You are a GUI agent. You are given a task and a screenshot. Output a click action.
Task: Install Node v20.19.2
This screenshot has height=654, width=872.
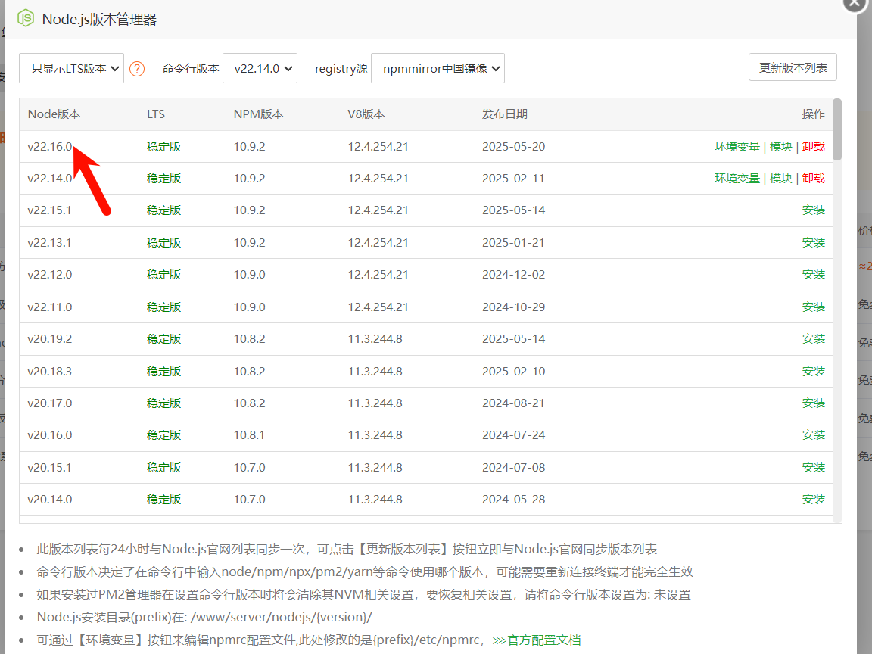813,338
